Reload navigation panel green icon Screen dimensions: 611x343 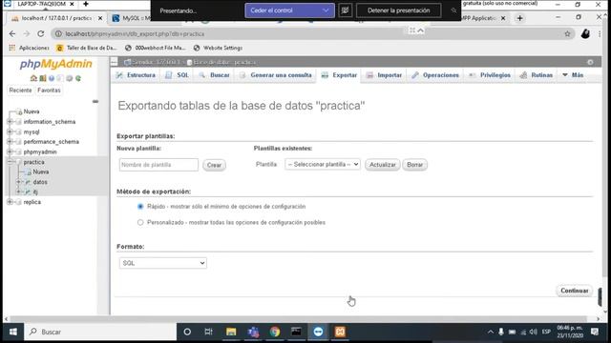click(78, 78)
